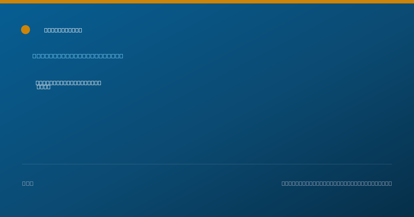
Task: Open the long gray footer text on right
Action: coord(337,183)
